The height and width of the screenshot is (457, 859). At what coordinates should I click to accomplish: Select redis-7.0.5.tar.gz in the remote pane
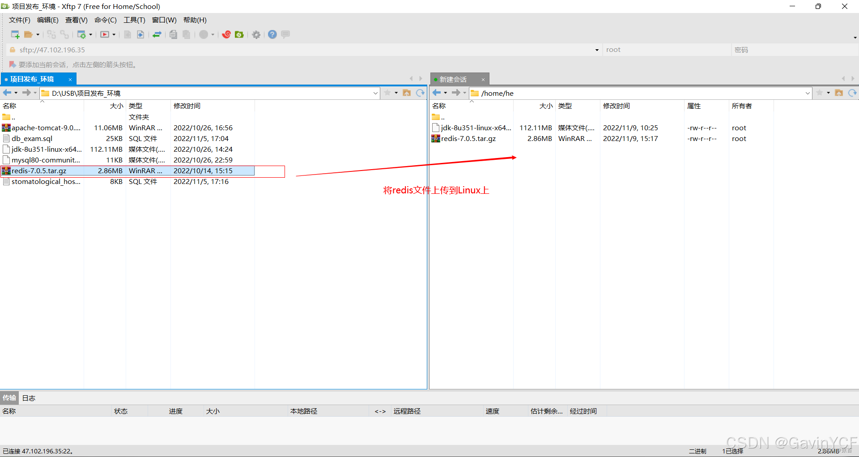[468, 138]
